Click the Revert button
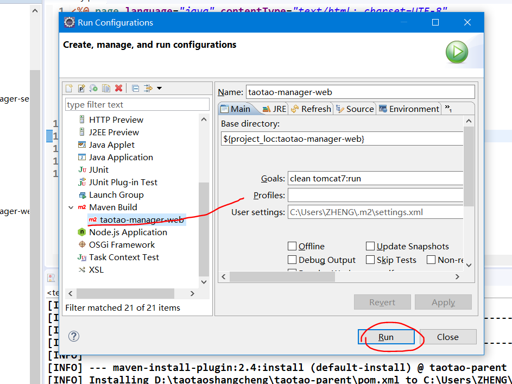 (x=382, y=302)
